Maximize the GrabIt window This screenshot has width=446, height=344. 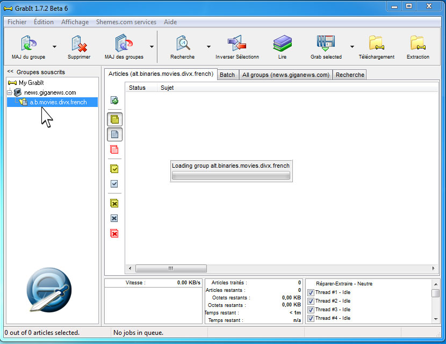pos(409,6)
